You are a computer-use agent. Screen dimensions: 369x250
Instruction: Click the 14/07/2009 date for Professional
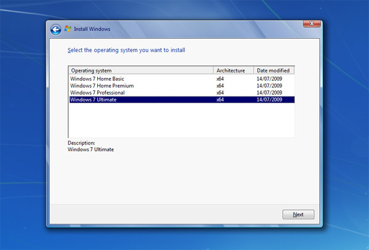click(269, 93)
